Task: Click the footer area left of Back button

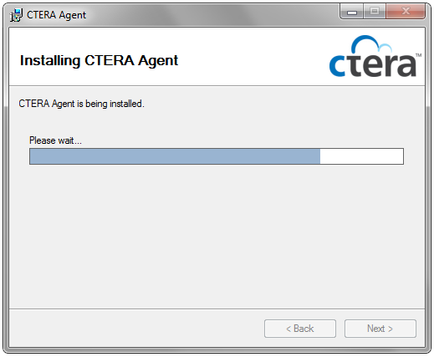Action: coord(136,329)
